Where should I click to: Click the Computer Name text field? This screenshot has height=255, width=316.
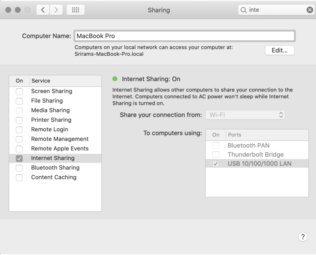tap(184, 36)
